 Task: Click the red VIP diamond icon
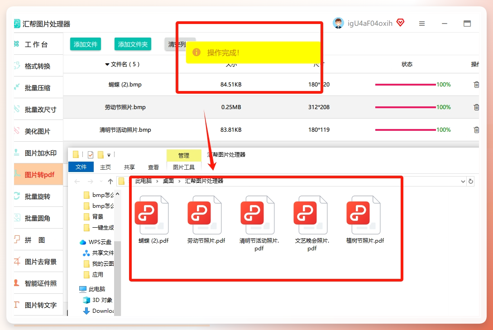pos(400,23)
